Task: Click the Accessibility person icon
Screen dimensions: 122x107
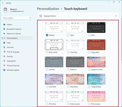Action: tap(4, 61)
